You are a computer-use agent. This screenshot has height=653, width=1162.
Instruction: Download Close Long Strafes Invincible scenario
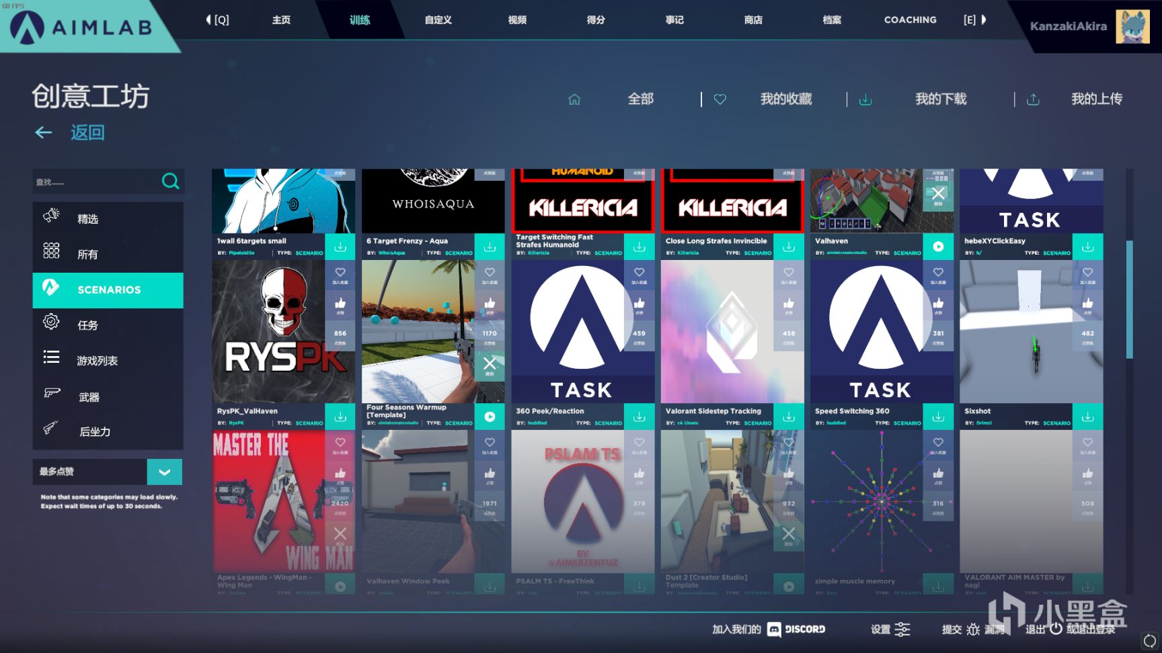(789, 247)
